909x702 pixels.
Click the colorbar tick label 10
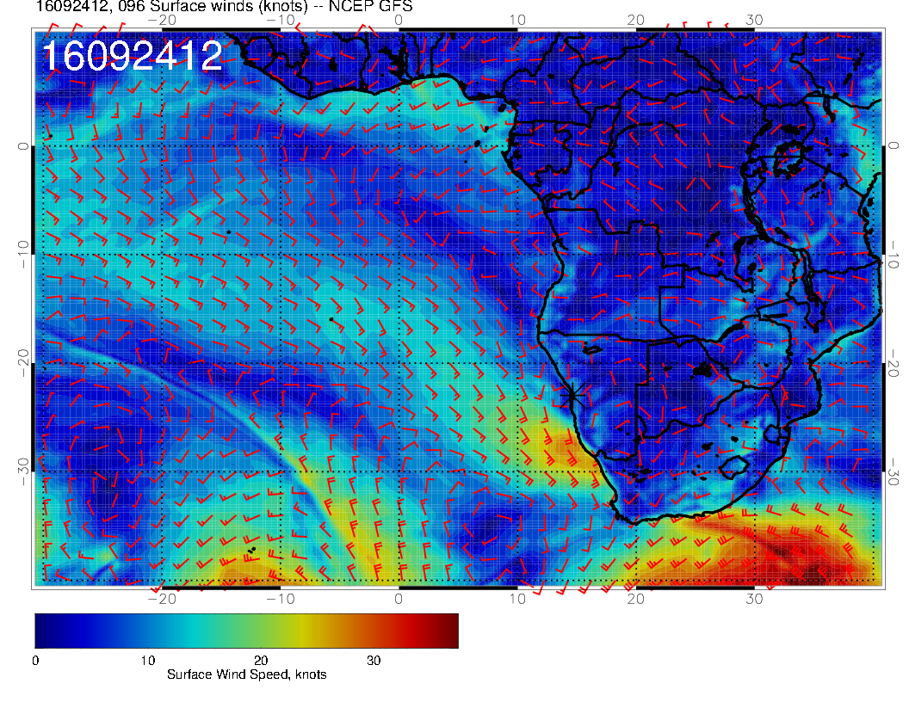pos(147,661)
